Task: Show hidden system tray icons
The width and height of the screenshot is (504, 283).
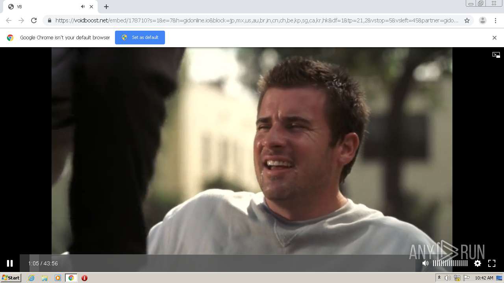Action: coord(439,278)
